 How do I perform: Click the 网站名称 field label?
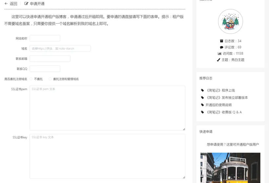[21, 38]
